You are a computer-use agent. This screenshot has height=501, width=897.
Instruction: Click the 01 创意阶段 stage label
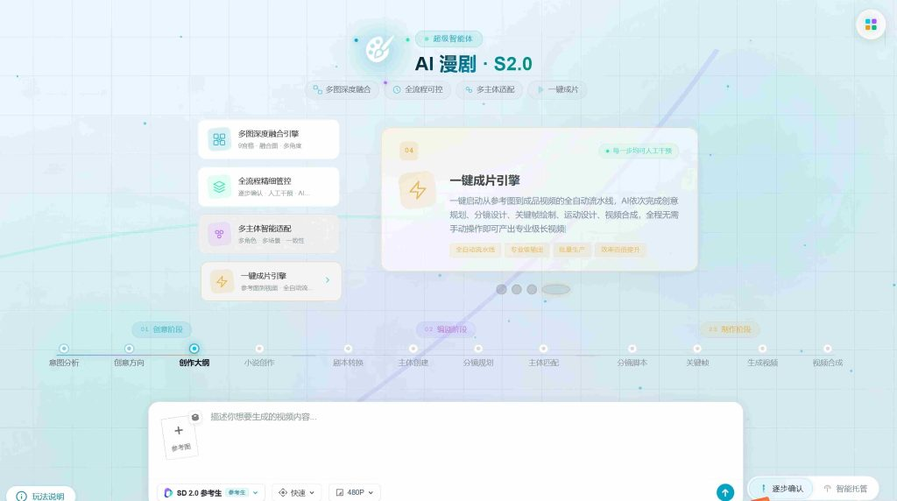click(161, 329)
